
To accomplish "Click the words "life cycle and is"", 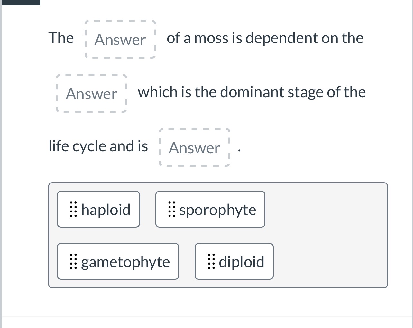I will tap(98, 146).
